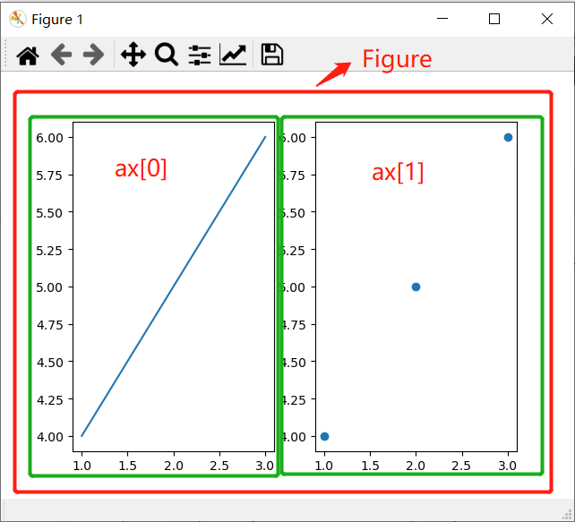Click the matplotlib window icon in title bar
This screenshot has height=522, width=575.
[17, 19]
